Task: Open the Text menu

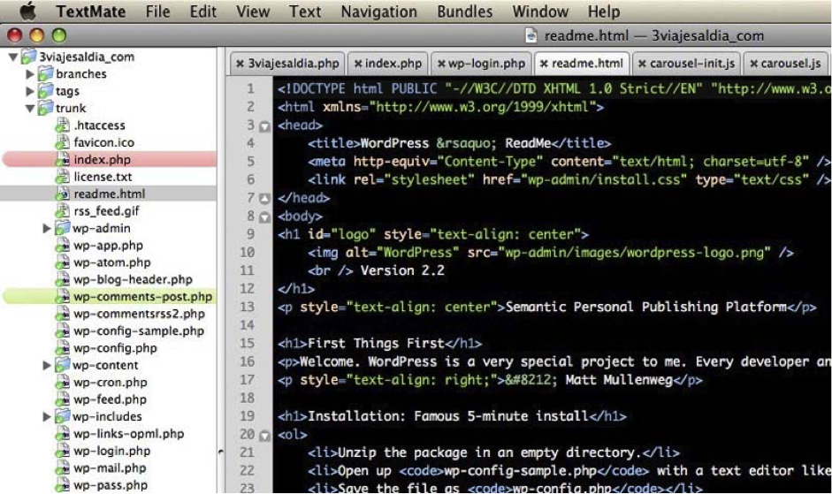Action: click(305, 11)
